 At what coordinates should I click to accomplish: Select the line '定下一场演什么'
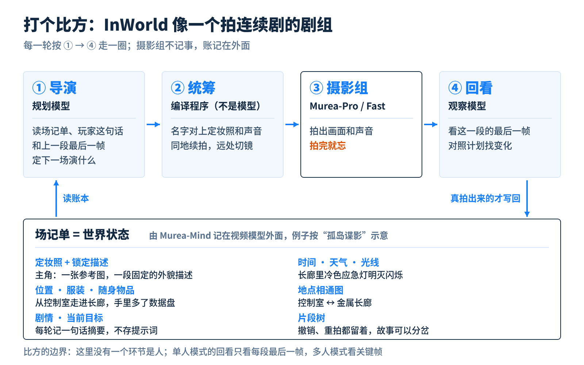(64, 160)
